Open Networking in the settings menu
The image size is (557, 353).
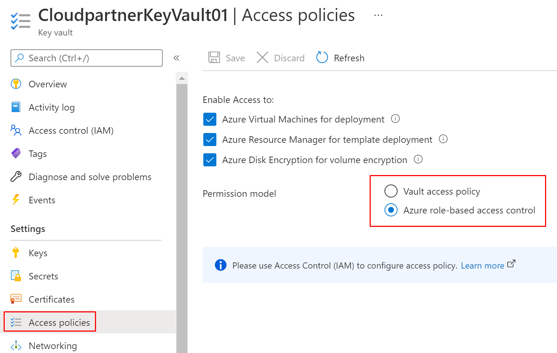click(x=53, y=346)
